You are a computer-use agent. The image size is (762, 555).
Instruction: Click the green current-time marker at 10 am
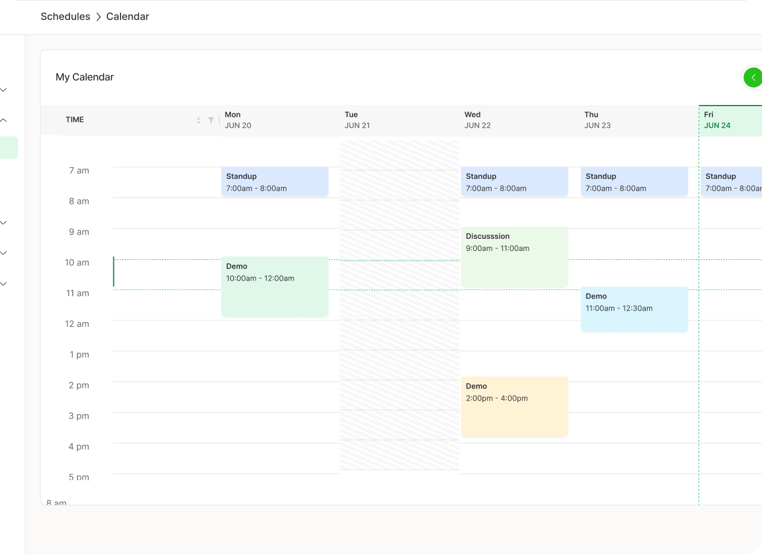point(114,272)
